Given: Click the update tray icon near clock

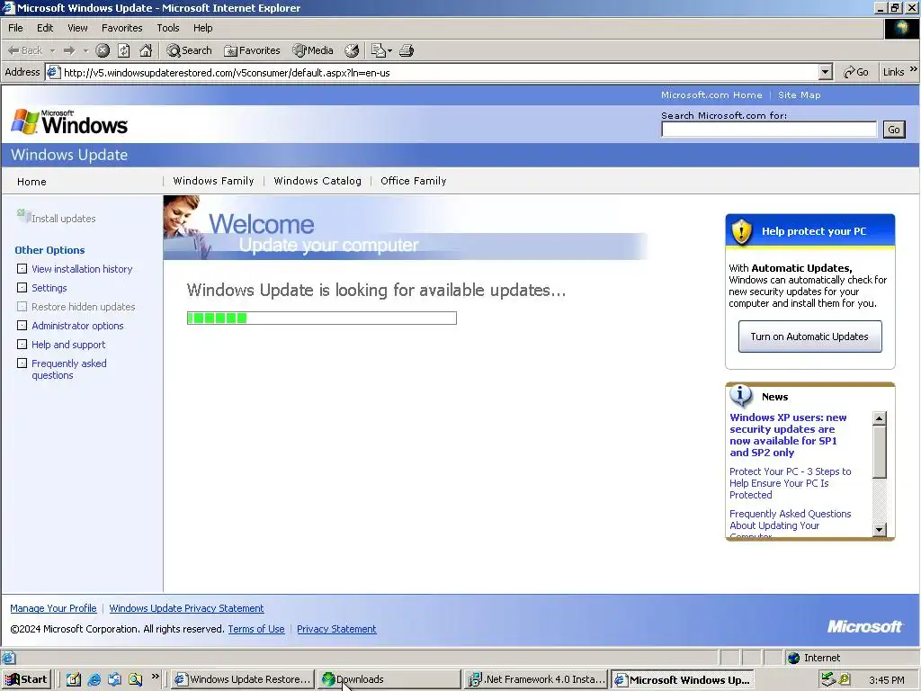Looking at the screenshot, I should point(845,679).
